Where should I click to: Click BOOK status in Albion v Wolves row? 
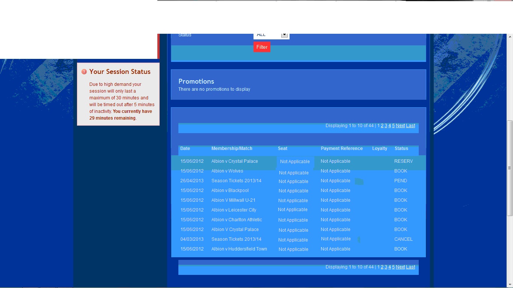coord(401,171)
